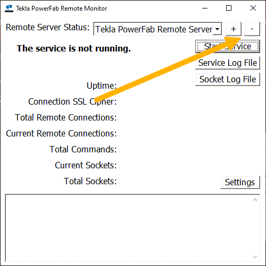Click the 'Total Commands:' label
Image resolution: width=266 pixels, height=266 pixels.
[83, 149]
